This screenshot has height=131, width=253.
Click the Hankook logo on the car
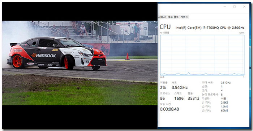coord(44,56)
